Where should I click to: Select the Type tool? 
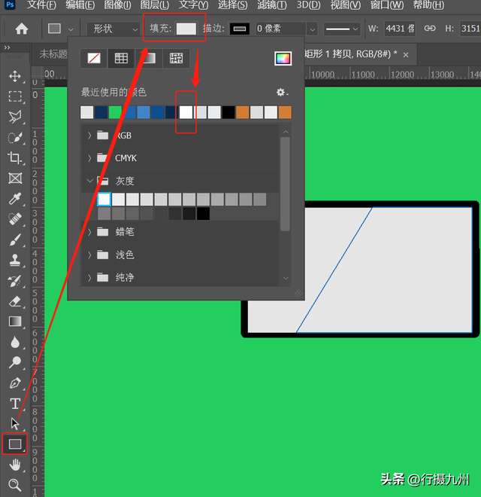click(15, 404)
